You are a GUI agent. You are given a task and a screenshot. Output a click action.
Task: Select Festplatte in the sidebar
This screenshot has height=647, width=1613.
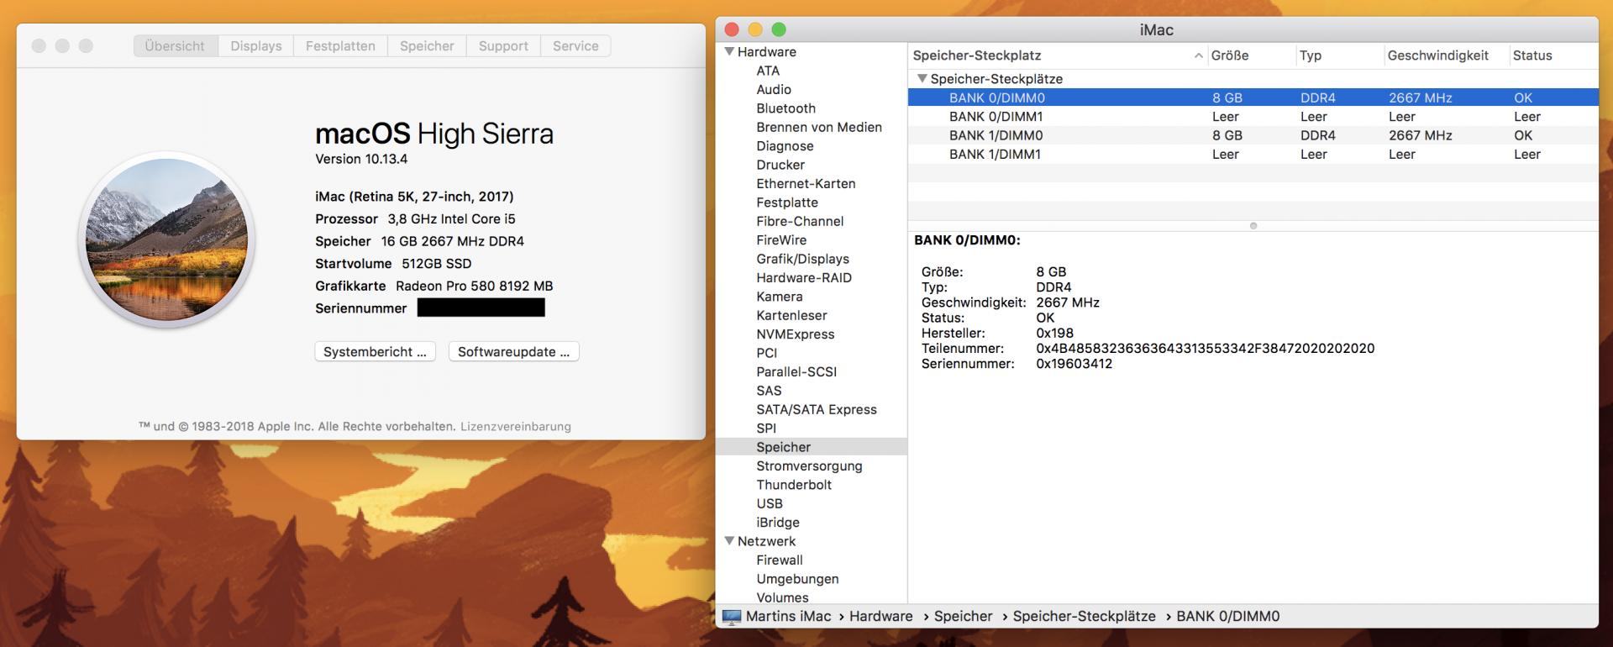[787, 203]
